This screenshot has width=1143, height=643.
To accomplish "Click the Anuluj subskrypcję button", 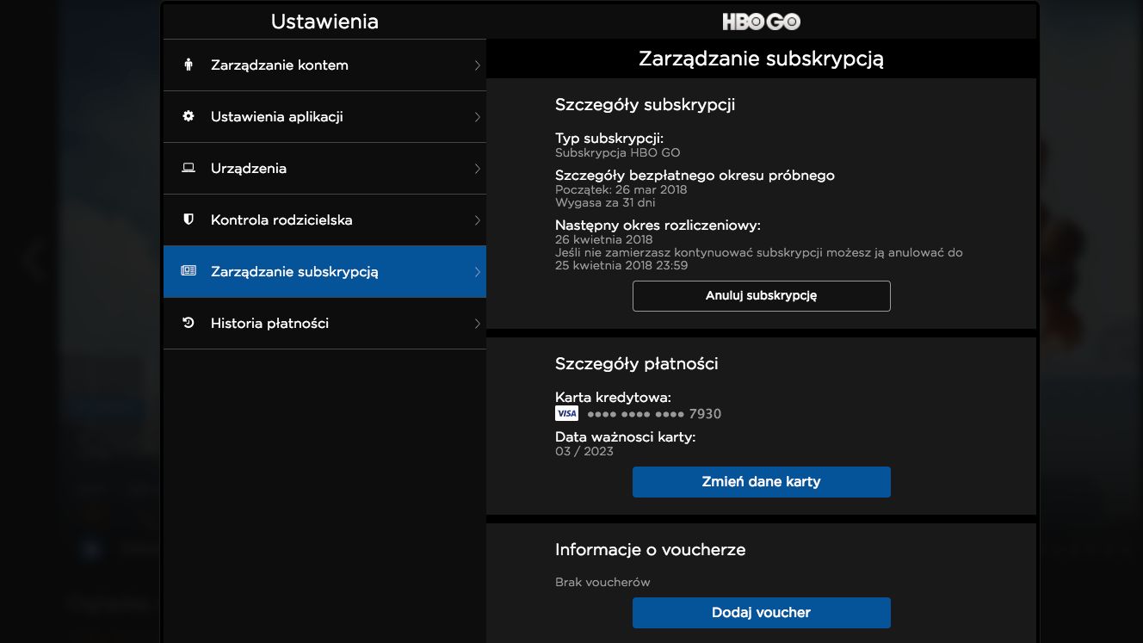I will (761, 295).
